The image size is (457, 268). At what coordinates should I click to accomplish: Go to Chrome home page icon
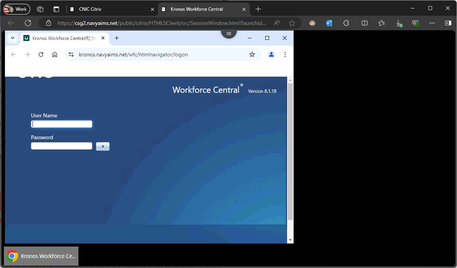click(55, 54)
